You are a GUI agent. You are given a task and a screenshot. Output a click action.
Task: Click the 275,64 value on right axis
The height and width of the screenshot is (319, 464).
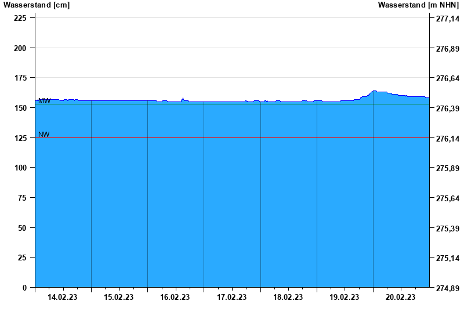pos(448,198)
